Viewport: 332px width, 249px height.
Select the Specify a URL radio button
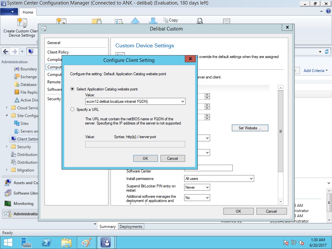click(x=72, y=110)
